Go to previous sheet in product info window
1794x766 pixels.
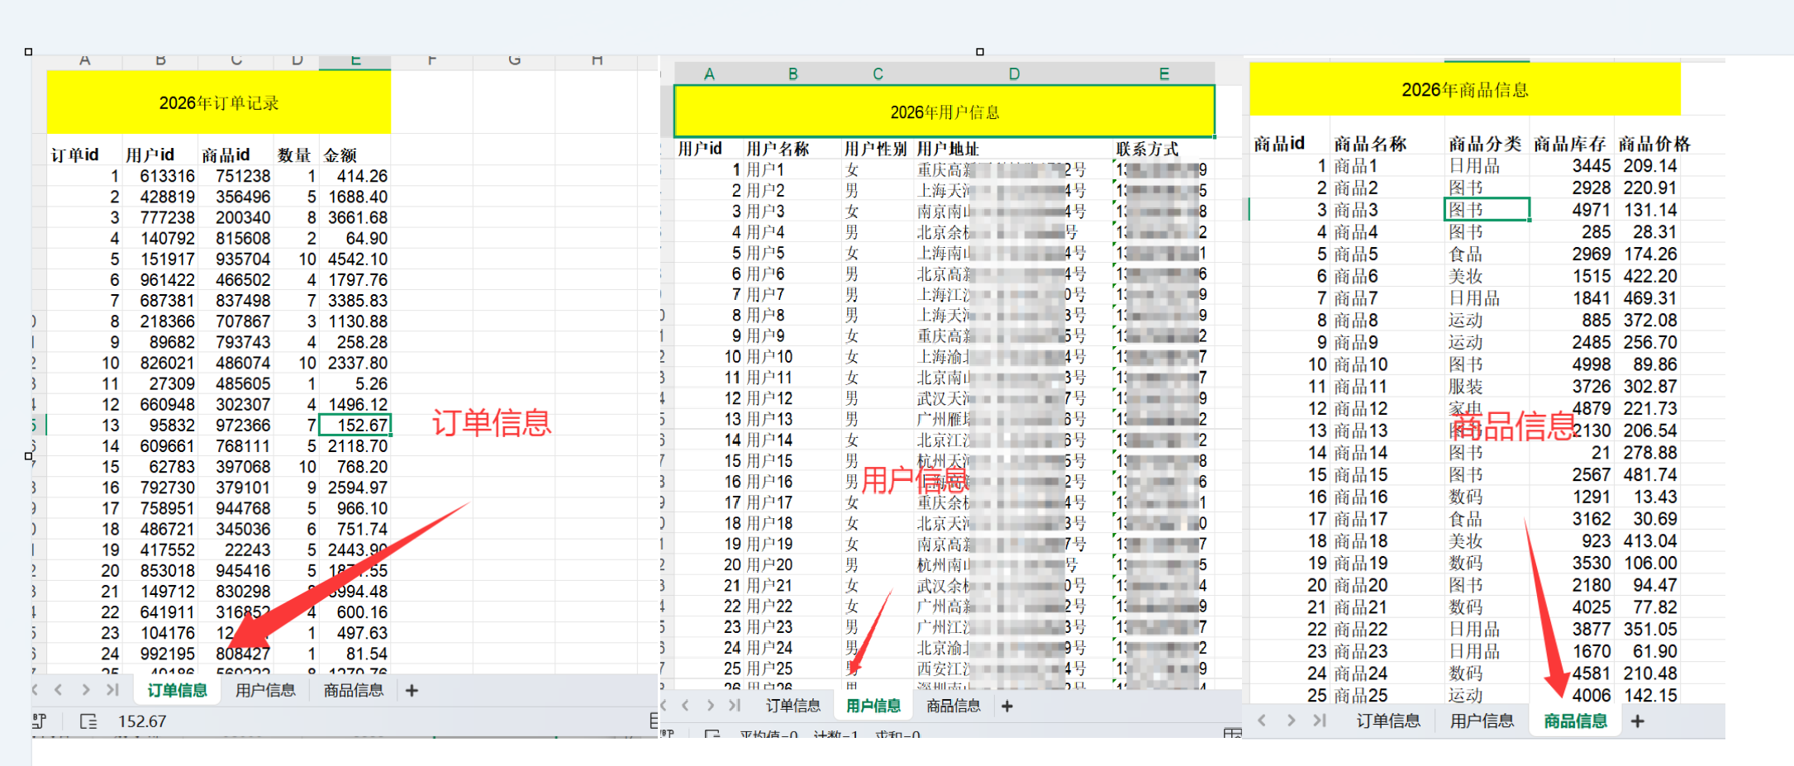pyautogui.click(x=1262, y=720)
